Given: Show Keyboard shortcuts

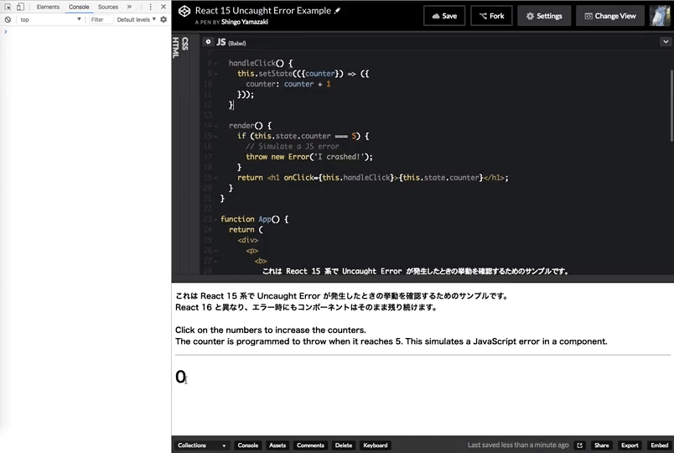Looking at the screenshot, I should click(376, 445).
